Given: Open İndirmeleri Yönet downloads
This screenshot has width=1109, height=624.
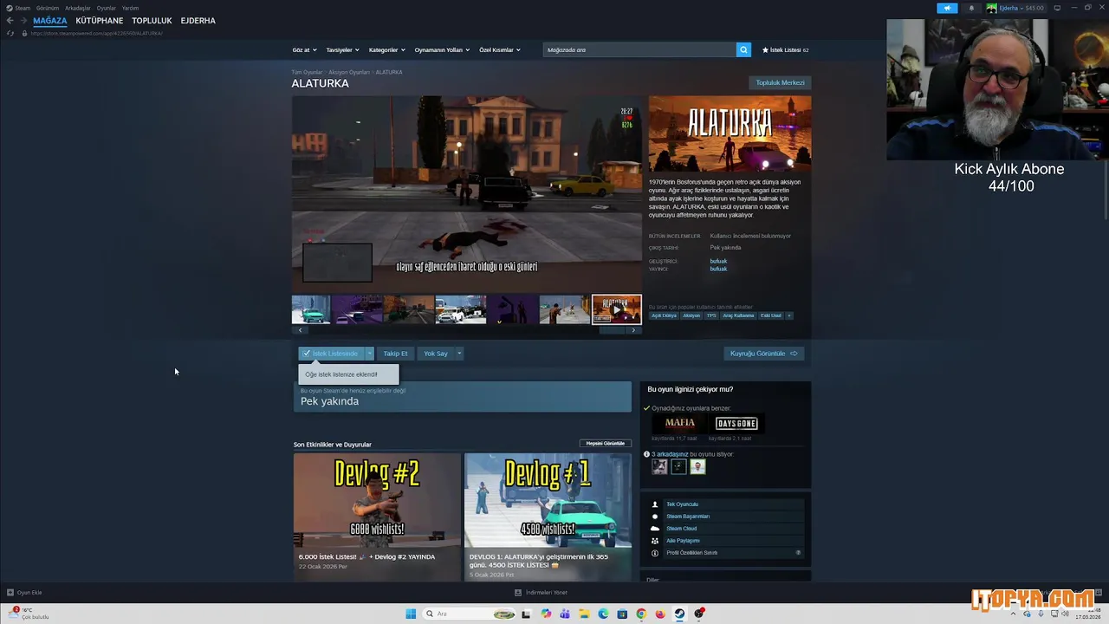Looking at the screenshot, I should coord(541,593).
